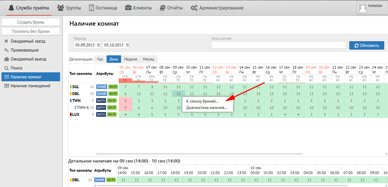
Task: Collapse the TWN room type row
Action: coord(71,101)
